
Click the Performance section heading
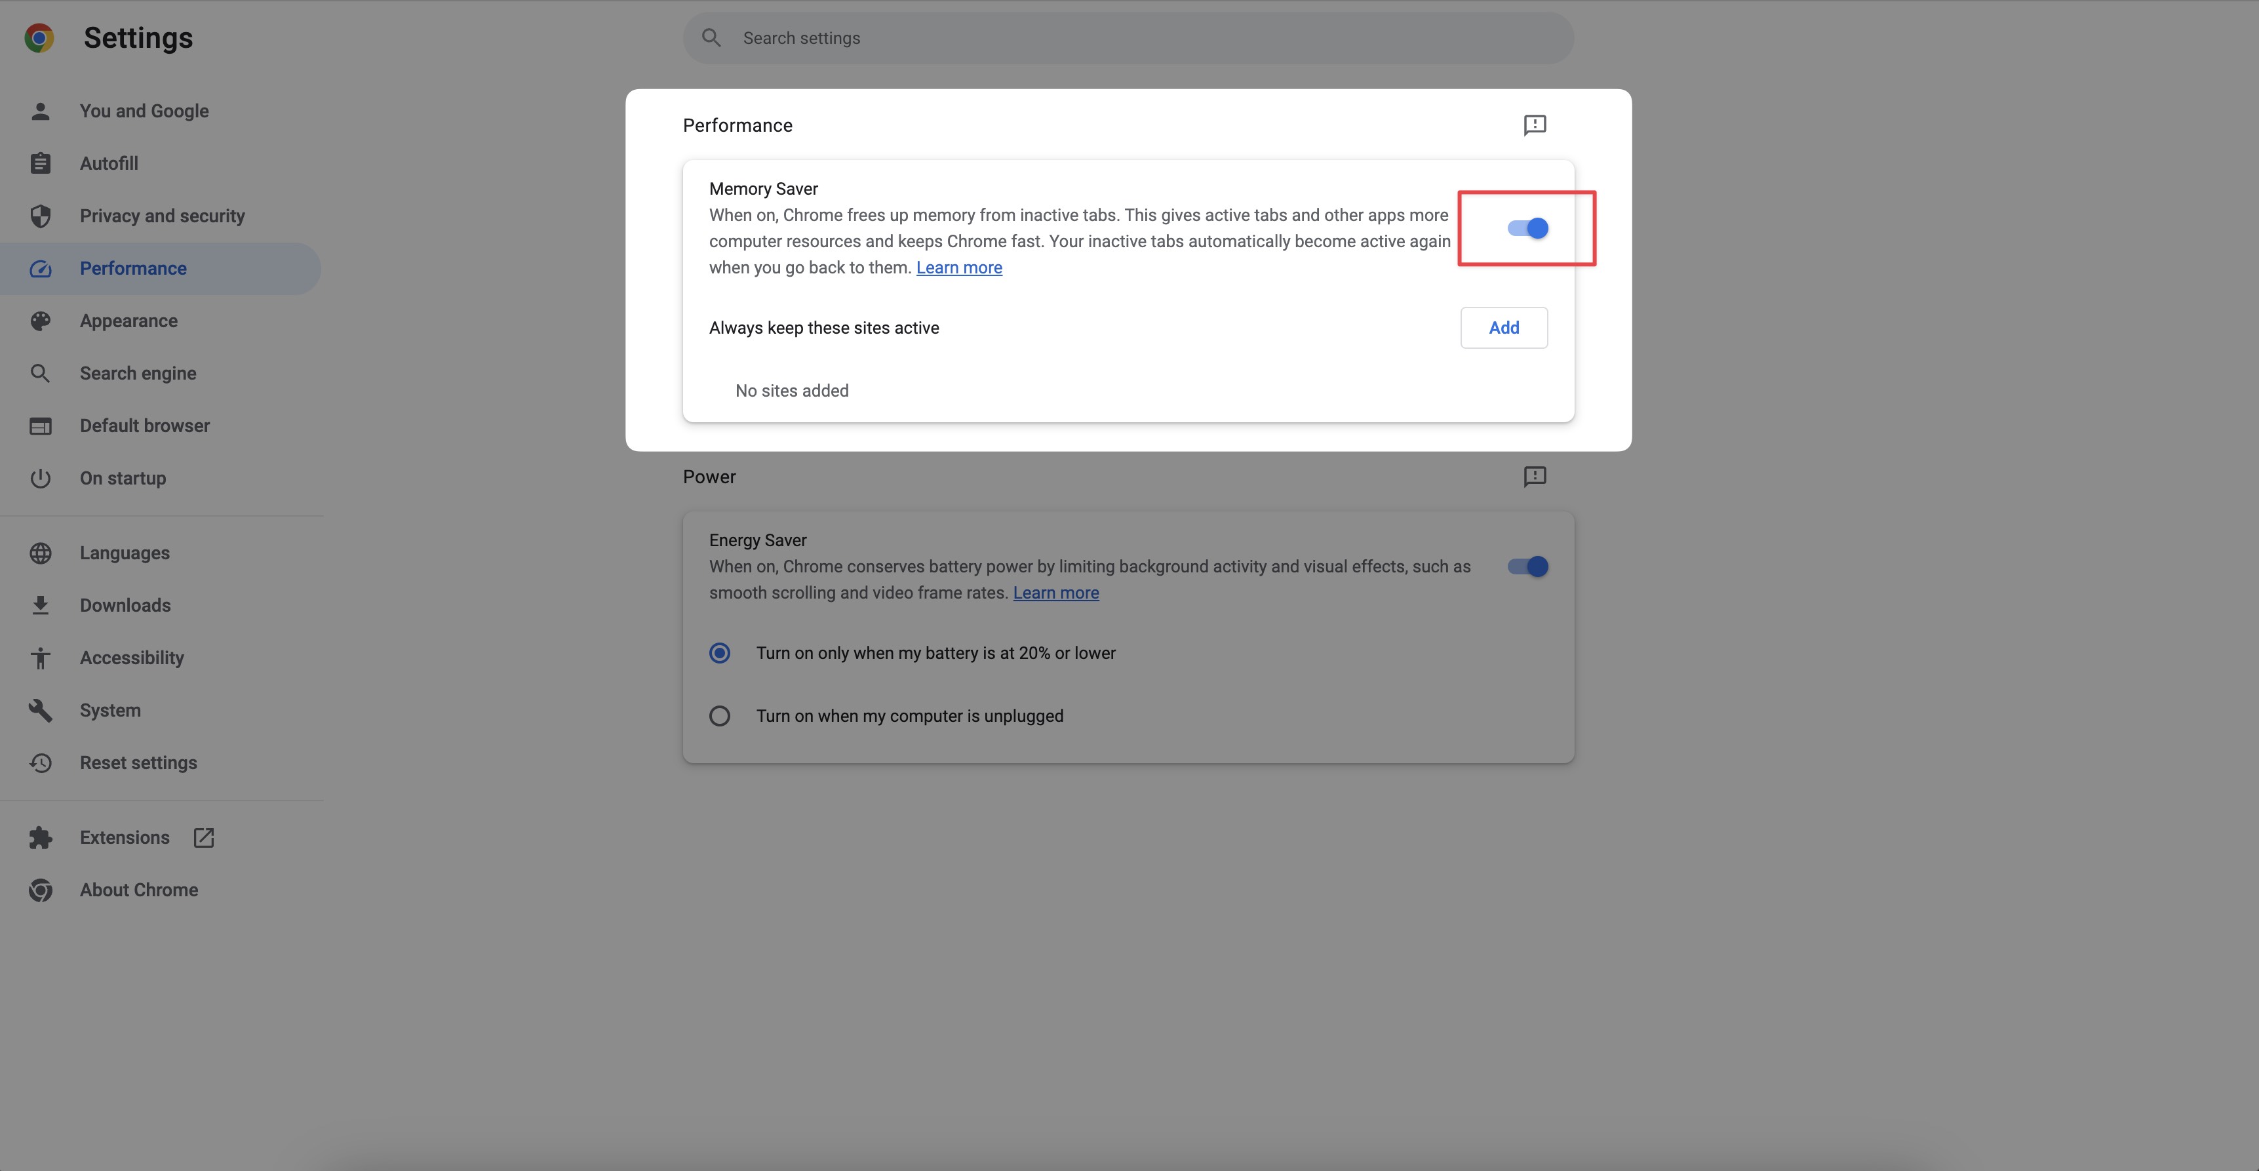point(737,125)
